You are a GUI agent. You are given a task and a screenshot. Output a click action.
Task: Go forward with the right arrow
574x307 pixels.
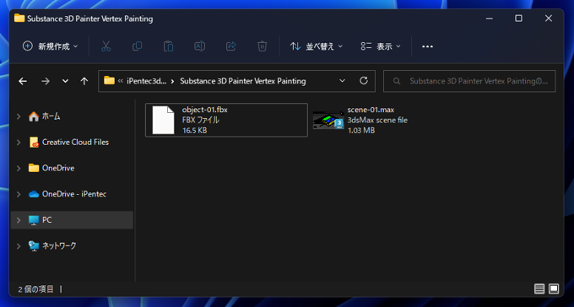[46, 81]
